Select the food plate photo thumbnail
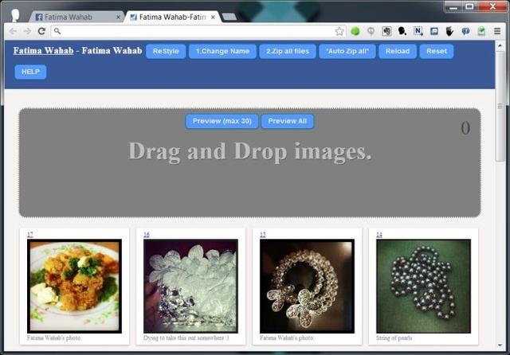Viewport: 510px width, 355px height. point(74,286)
